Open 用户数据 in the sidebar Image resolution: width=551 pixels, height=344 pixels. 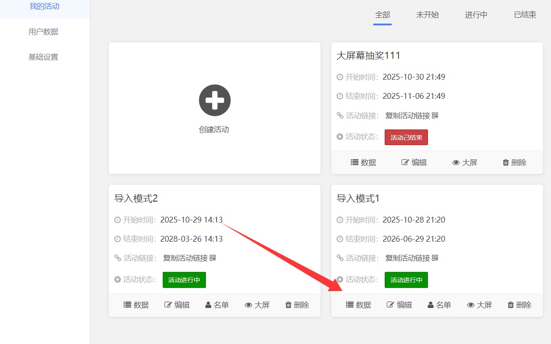pos(43,32)
